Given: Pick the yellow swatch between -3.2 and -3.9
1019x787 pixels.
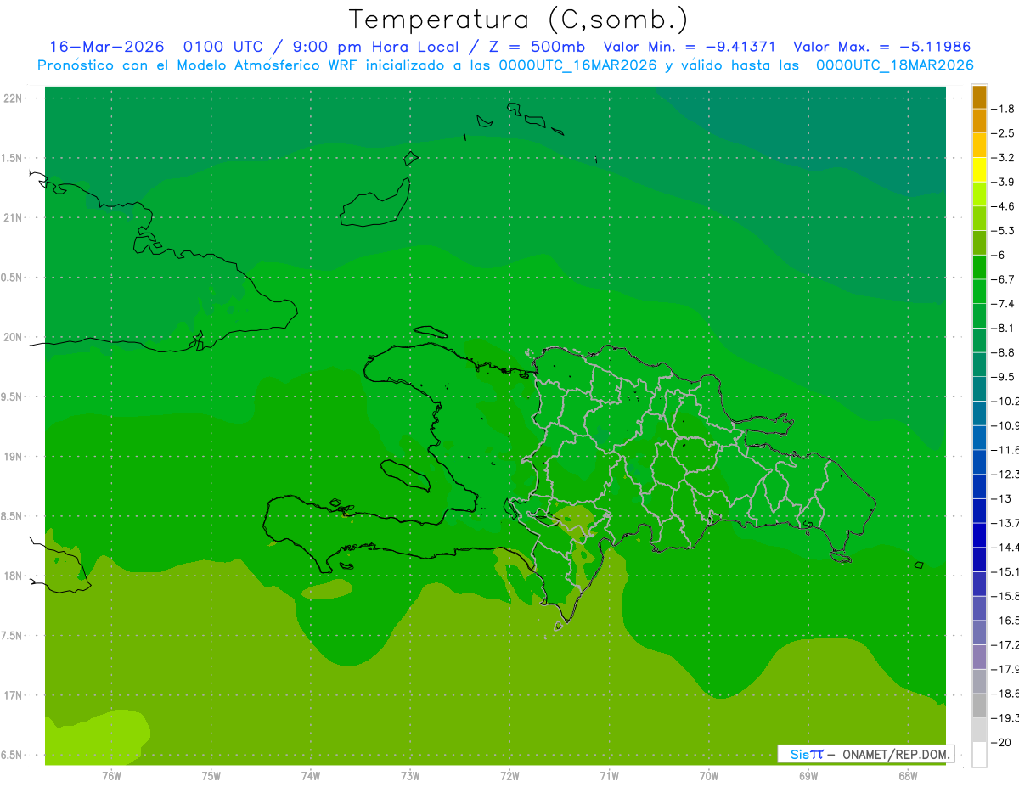Looking at the screenshot, I should click(x=979, y=170).
